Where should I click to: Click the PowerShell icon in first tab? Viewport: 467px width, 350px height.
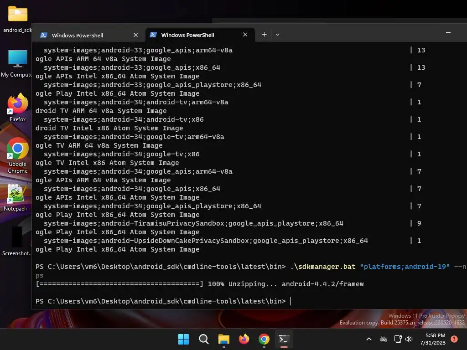click(44, 35)
